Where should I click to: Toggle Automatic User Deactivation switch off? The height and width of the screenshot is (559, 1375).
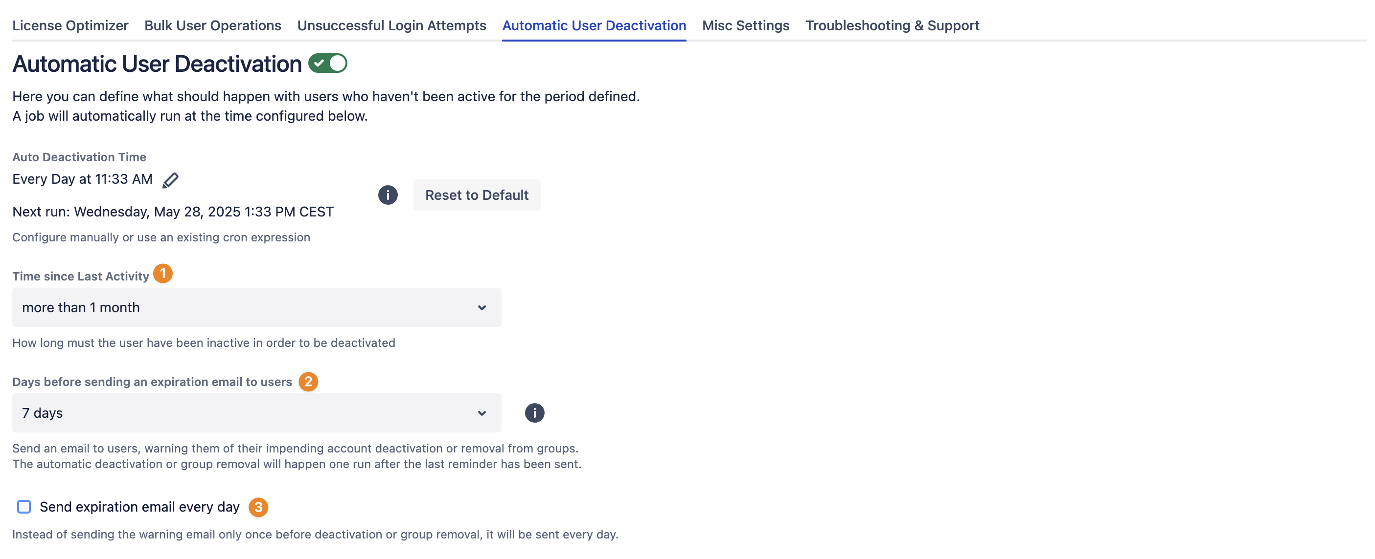[x=328, y=64]
